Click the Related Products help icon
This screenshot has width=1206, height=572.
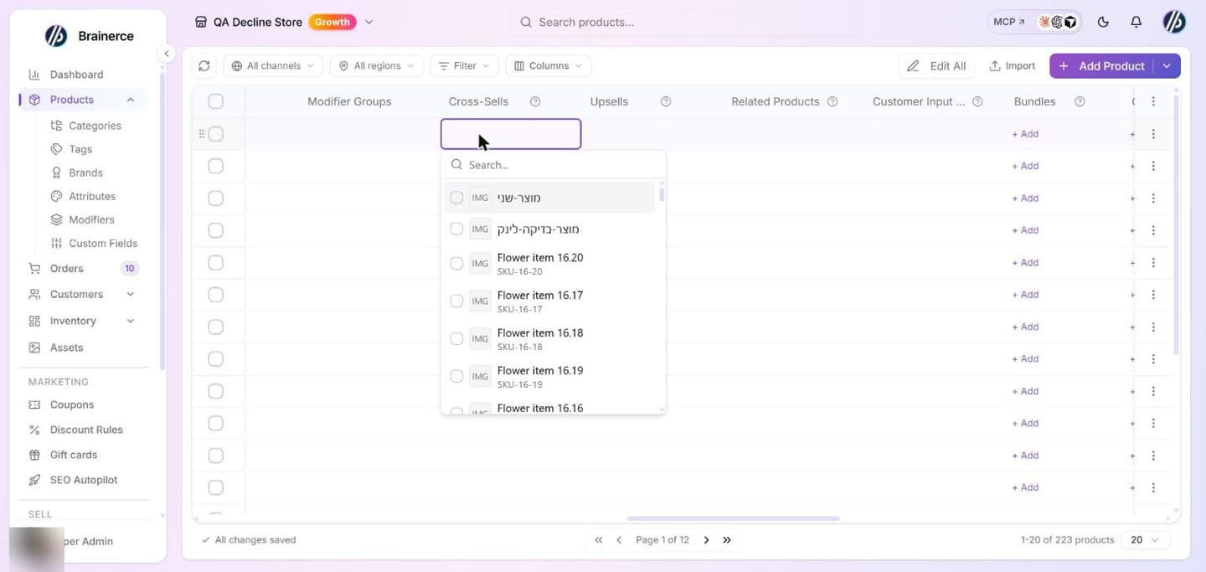coord(832,101)
